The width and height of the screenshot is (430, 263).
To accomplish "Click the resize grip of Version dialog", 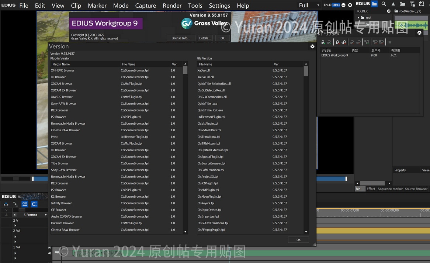I will coord(314,244).
